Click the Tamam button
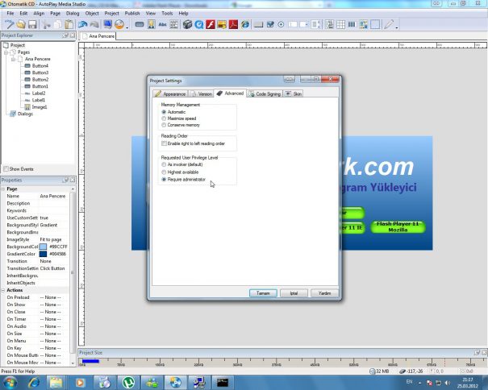Image resolution: width=488 pixels, height=390 pixels. (263, 293)
